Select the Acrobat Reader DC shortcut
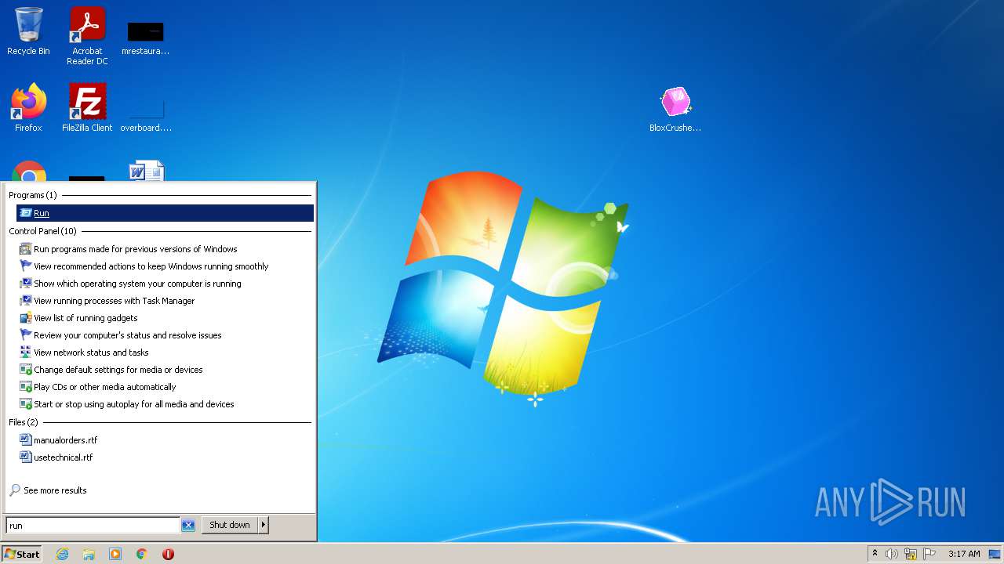The height and width of the screenshot is (564, 1004). (87, 36)
